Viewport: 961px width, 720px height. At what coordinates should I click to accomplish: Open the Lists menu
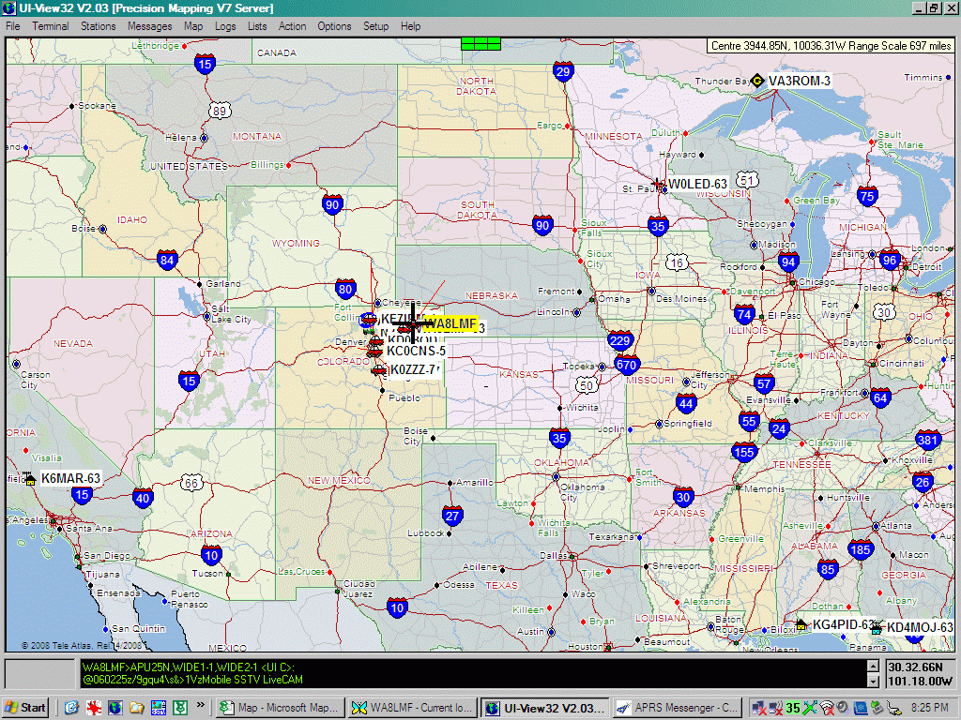[257, 26]
